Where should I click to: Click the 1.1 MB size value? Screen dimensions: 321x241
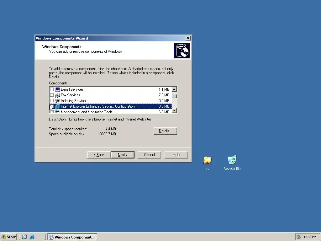pyautogui.click(x=164, y=89)
